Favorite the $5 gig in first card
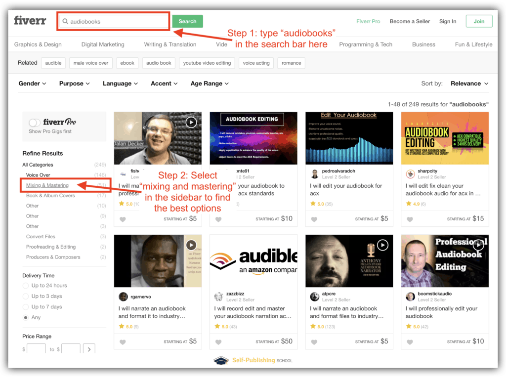Viewport: 506px width, 383px height. tap(123, 219)
